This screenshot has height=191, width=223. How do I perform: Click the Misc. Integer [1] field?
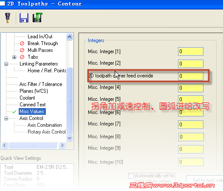click(191, 51)
